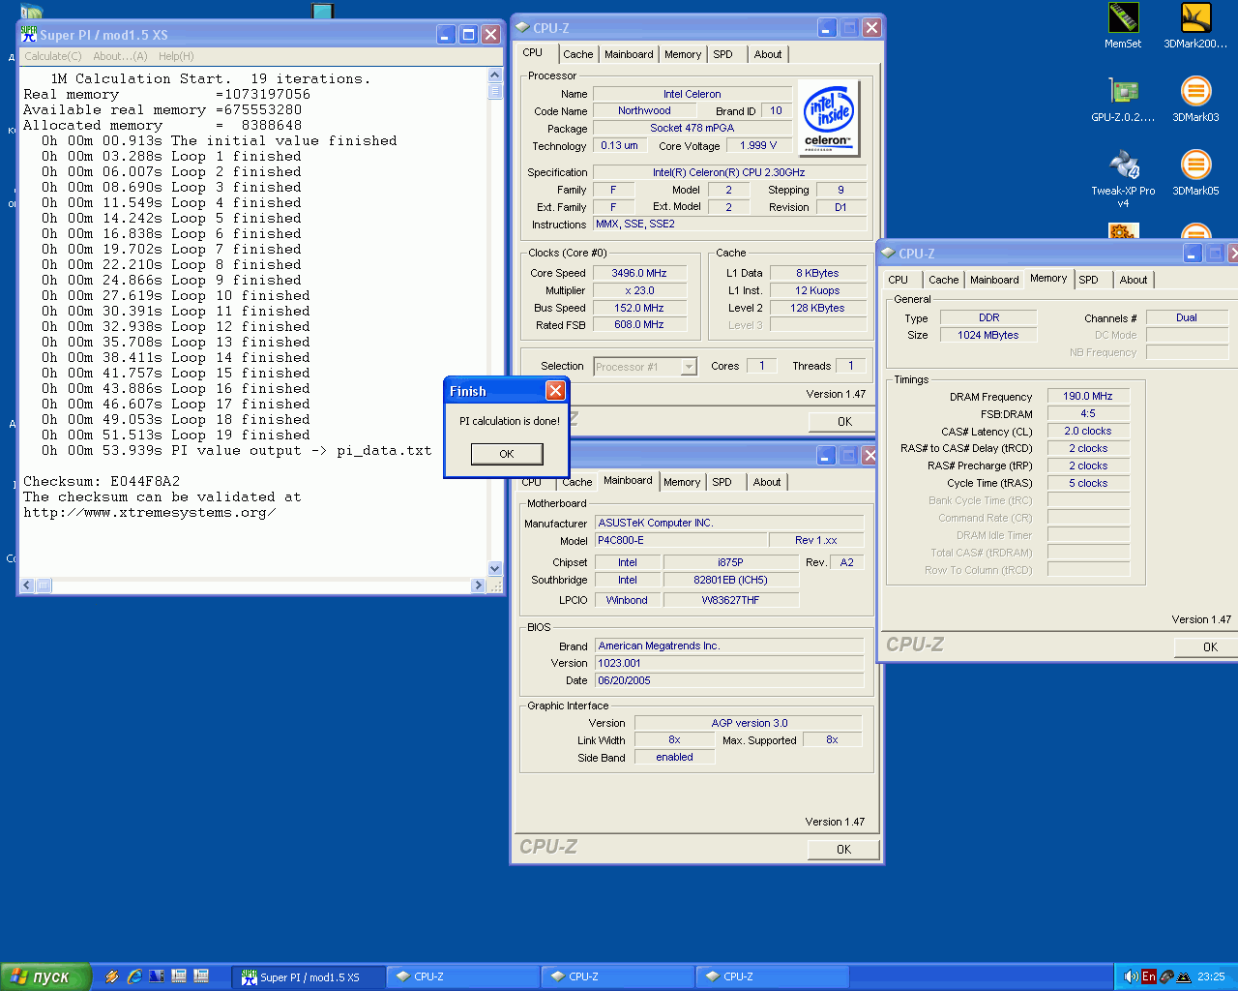Select About tab in the Mainboard CPU-Z window
The height and width of the screenshot is (991, 1238).
tap(767, 482)
